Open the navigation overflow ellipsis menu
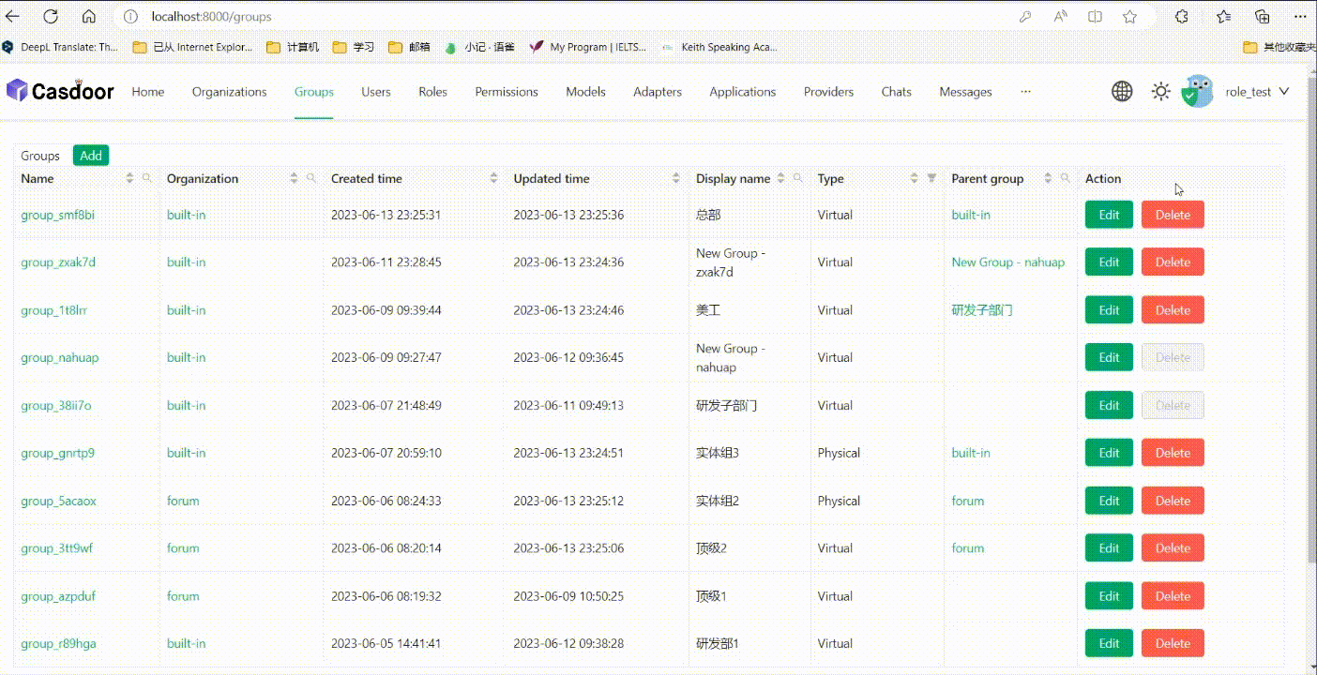The image size is (1317, 675). 1025,91
